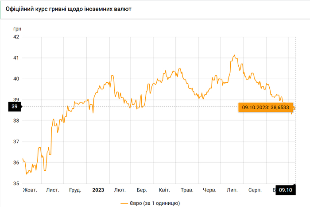Click the Груд. month axis label
310x207 pixels.
(75, 190)
